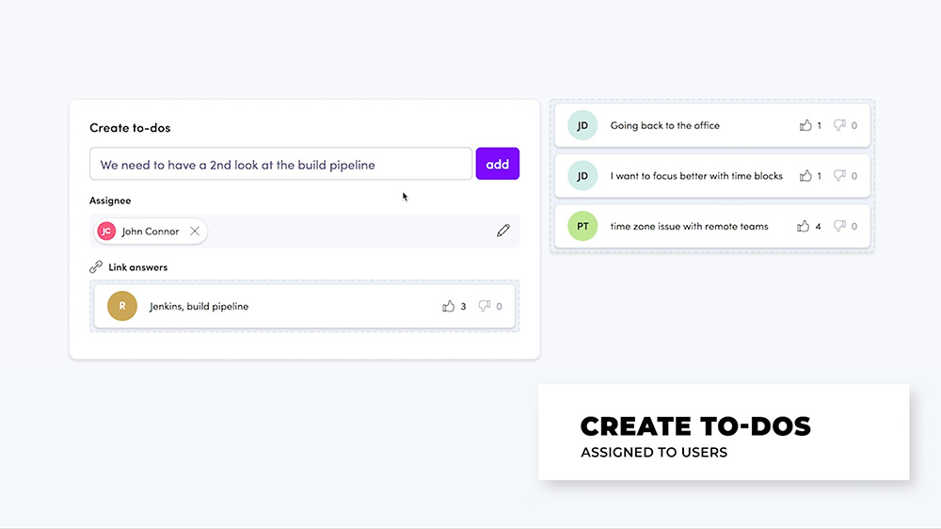Click the JC avatar of John Connor
The image size is (941, 529).
[x=106, y=232]
